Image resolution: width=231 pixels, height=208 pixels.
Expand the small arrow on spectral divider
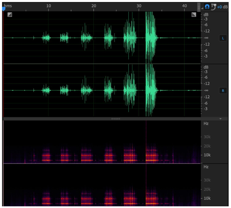220,119
